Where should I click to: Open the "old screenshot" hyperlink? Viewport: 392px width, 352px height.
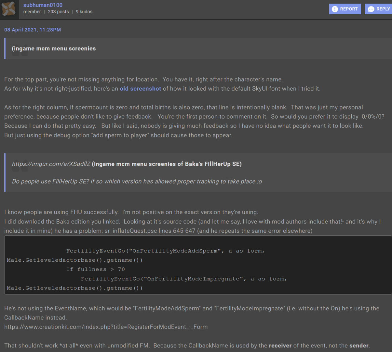click(x=141, y=89)
